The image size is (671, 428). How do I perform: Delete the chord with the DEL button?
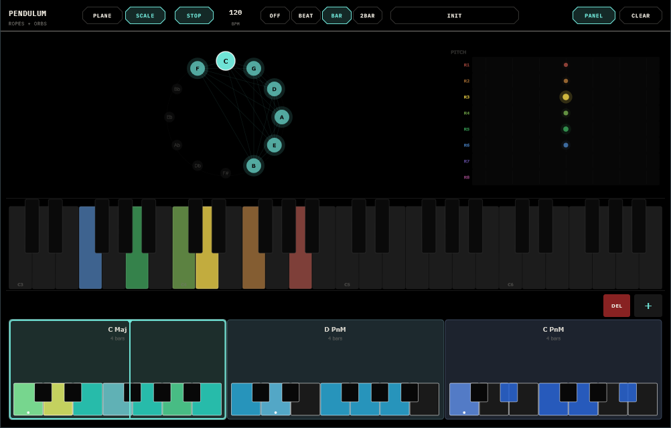(617, 306)
